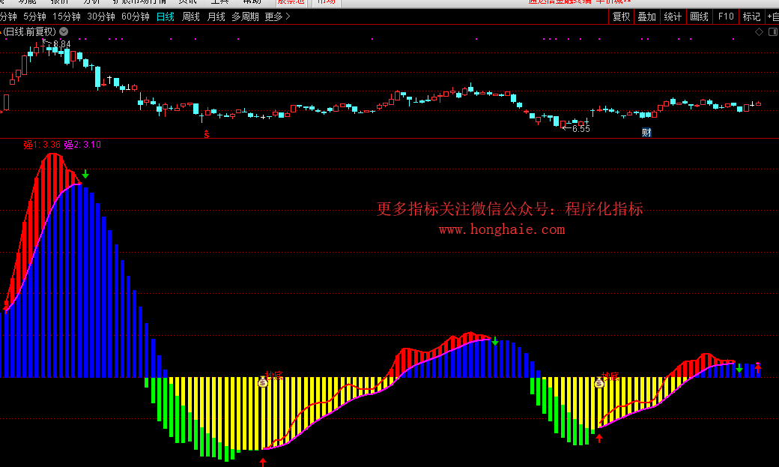
Task: Click the diamond icon at top right
Action: pyautogui.click(x=760, y=31)
